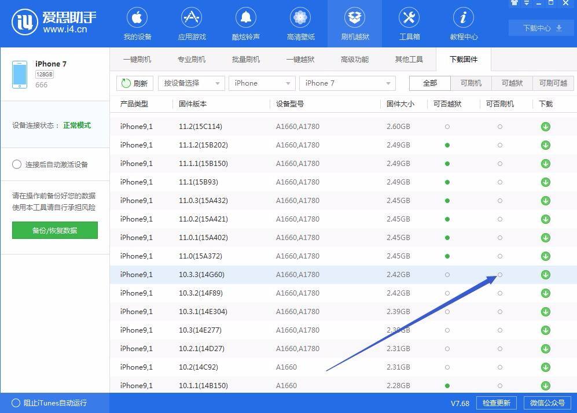The height and width of the screenshot is (413, 577).
Task: Download firmware 10.1.1(14B150)
Action: [x=545, y=385]
